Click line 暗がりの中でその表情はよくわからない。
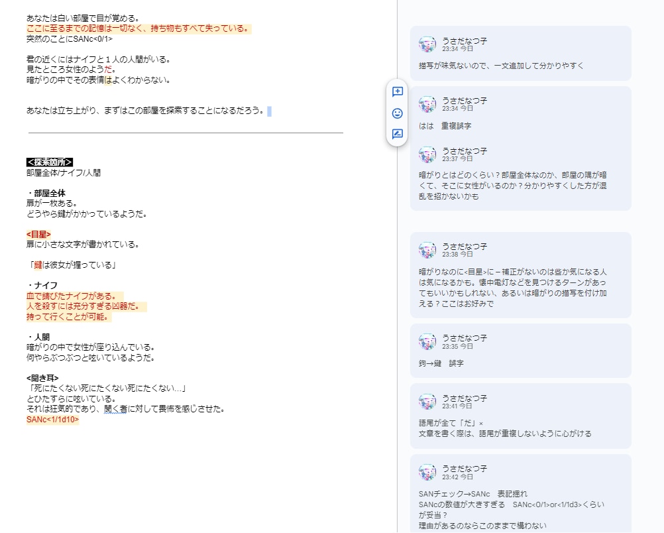664x533 pixels. [x=99, y=80]
